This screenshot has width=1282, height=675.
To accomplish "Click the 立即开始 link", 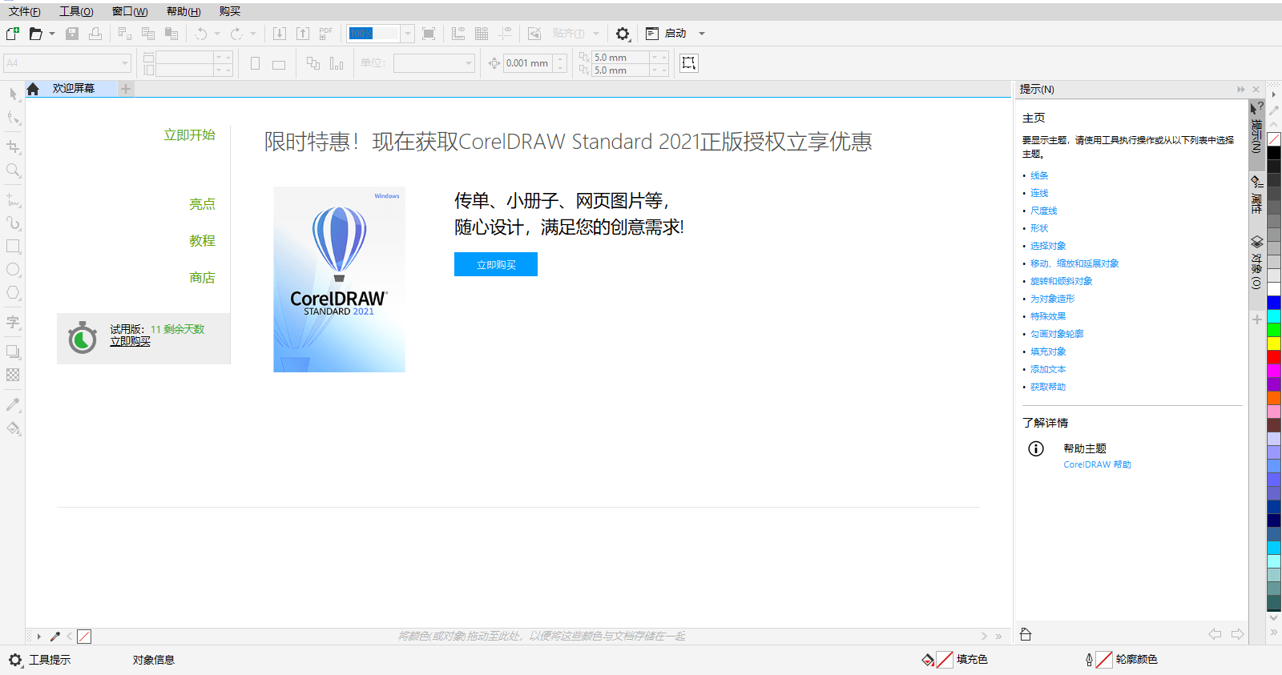I will [189, 135].
